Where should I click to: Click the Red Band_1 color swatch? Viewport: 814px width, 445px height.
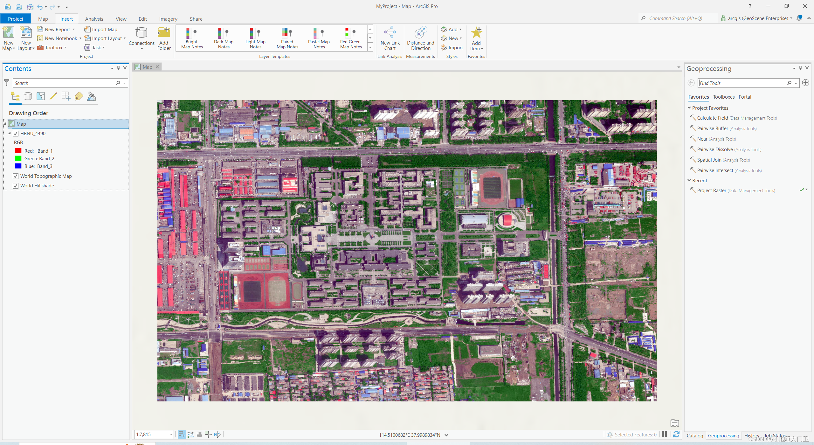(18, 151)
